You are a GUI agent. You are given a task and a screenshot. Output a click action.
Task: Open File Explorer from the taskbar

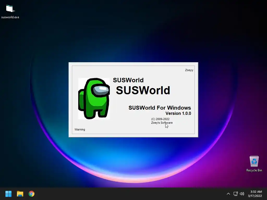20,194
